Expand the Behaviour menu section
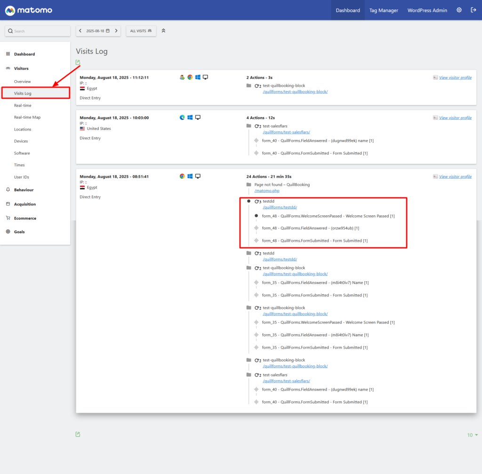This screenshot has height=474, width=482. coord(24,190)
